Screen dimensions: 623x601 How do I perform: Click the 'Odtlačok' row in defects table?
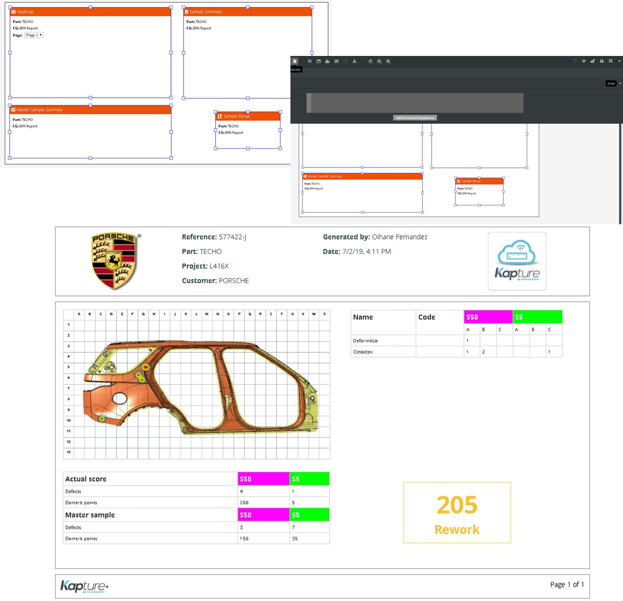(456, 352)
